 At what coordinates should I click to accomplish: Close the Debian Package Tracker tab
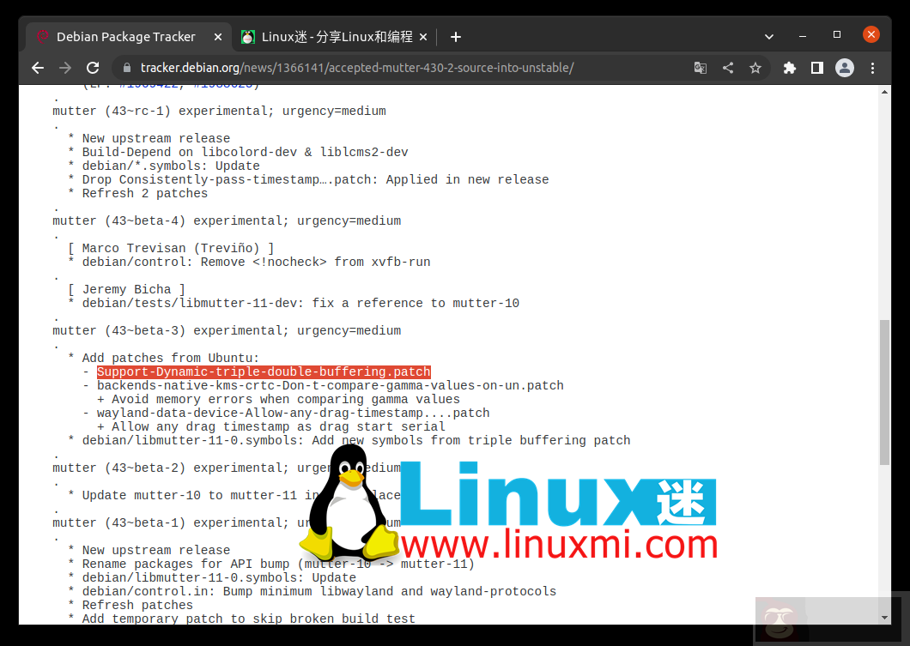pos(218,37)
